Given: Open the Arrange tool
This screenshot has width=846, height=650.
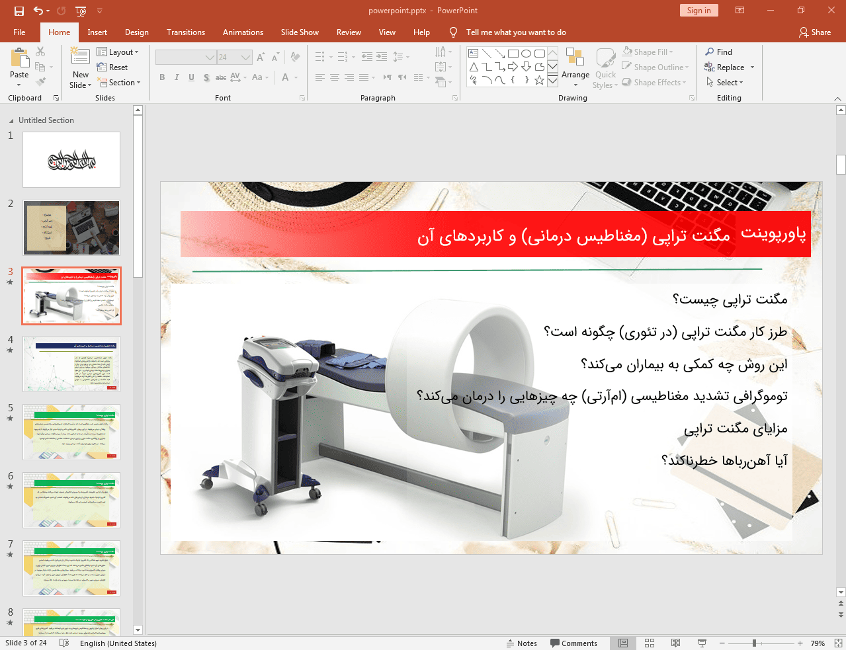Looking at the screenshot, I should click(575, 66).
